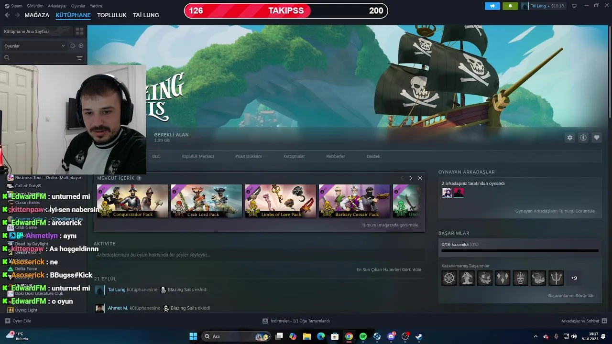This screenshot has width=612, height=344.
Task: Open Crab Lord Pack DLC thumbnail
Action: tap(207, 201)
